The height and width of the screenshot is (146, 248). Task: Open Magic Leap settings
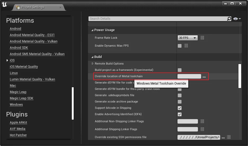click(18, 92)
